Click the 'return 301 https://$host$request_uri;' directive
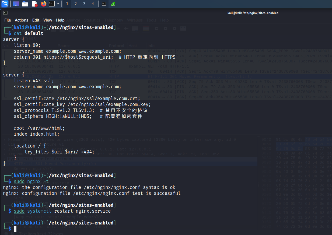 64,57
